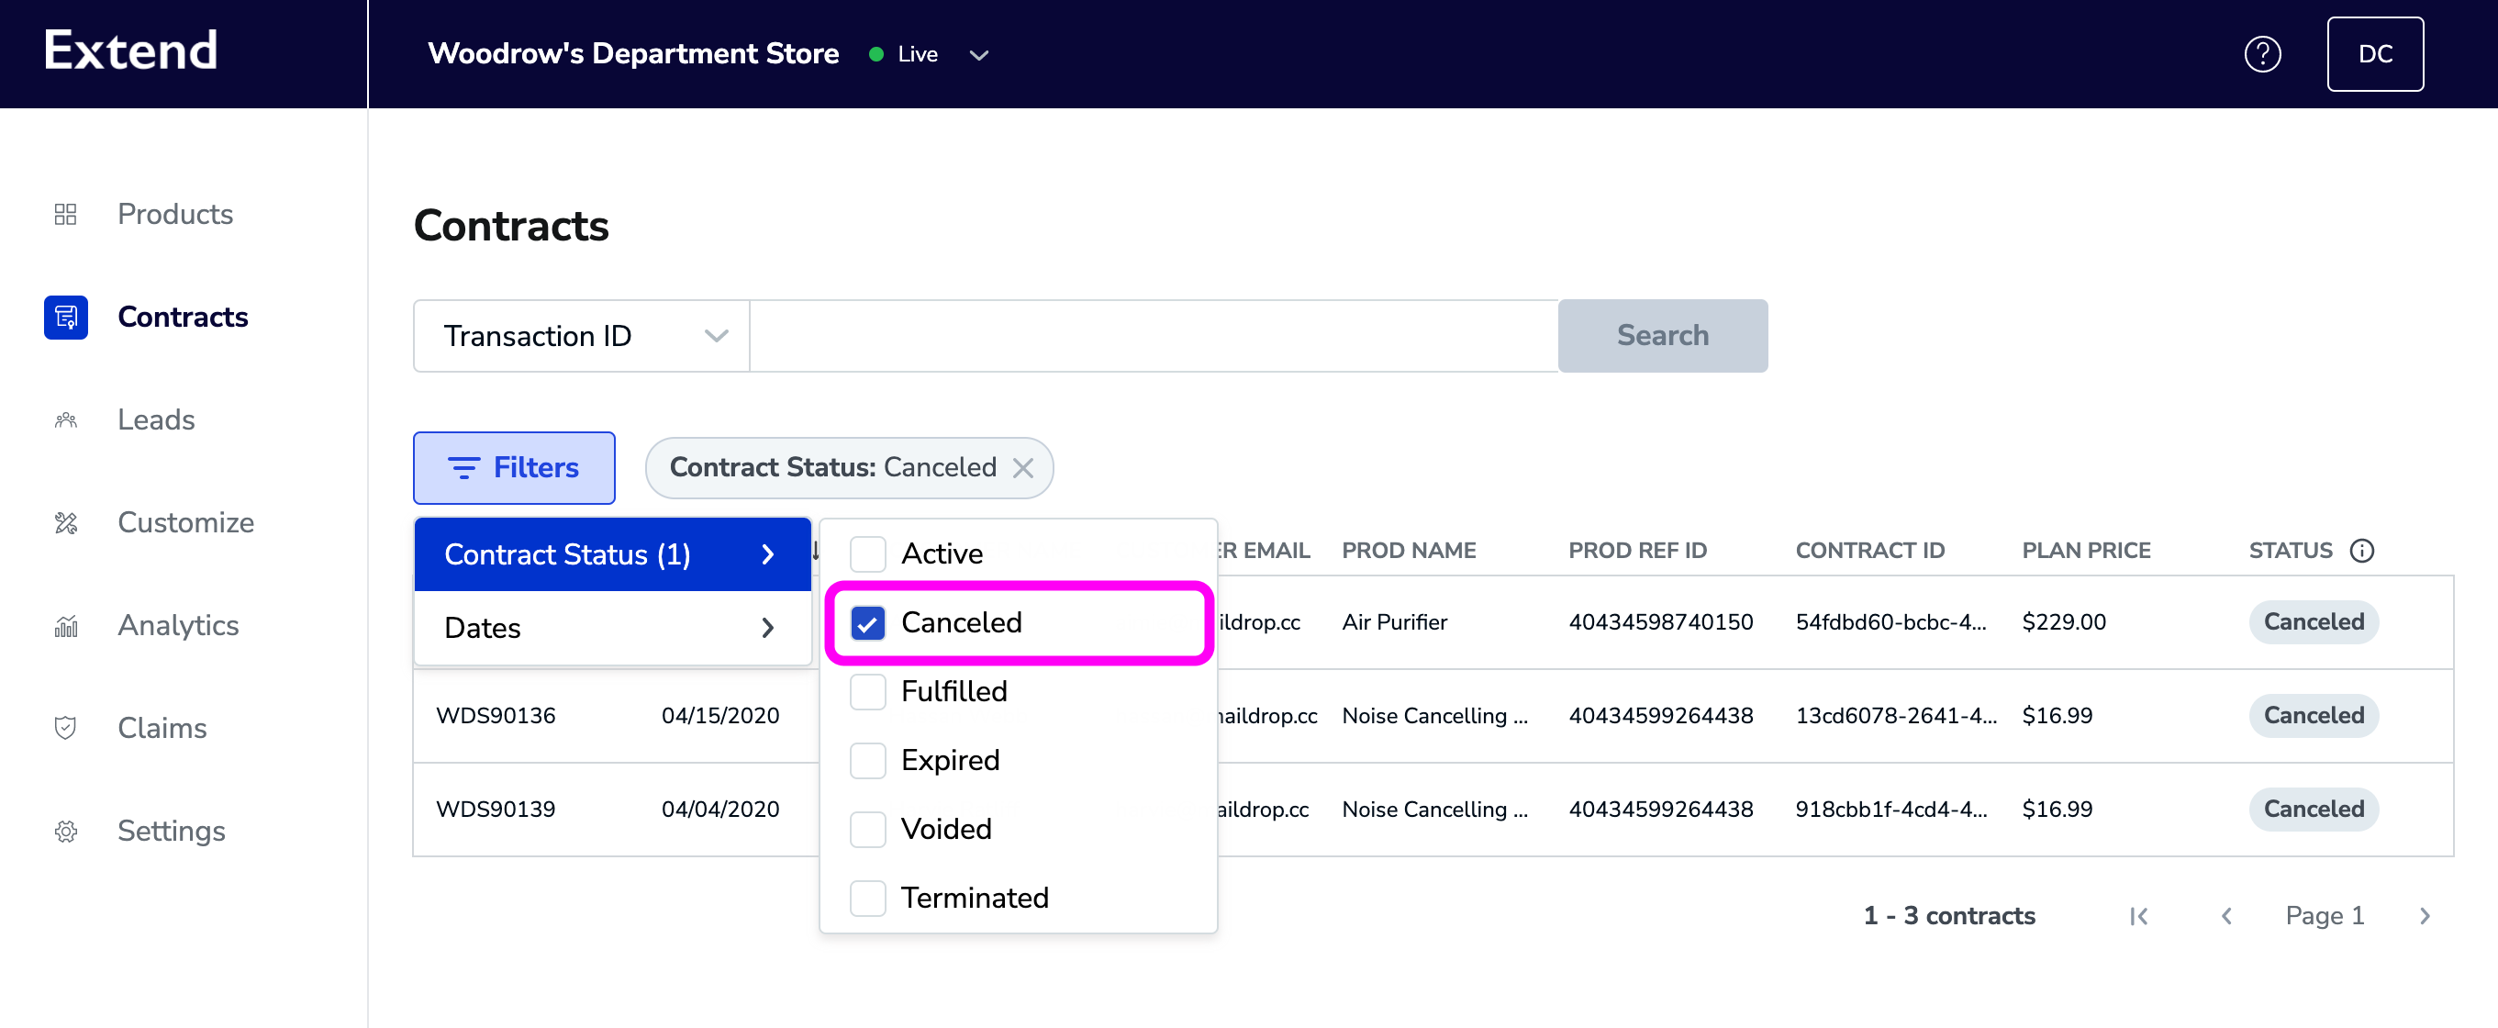Click the PROD NAME column header

[1409, 551]
